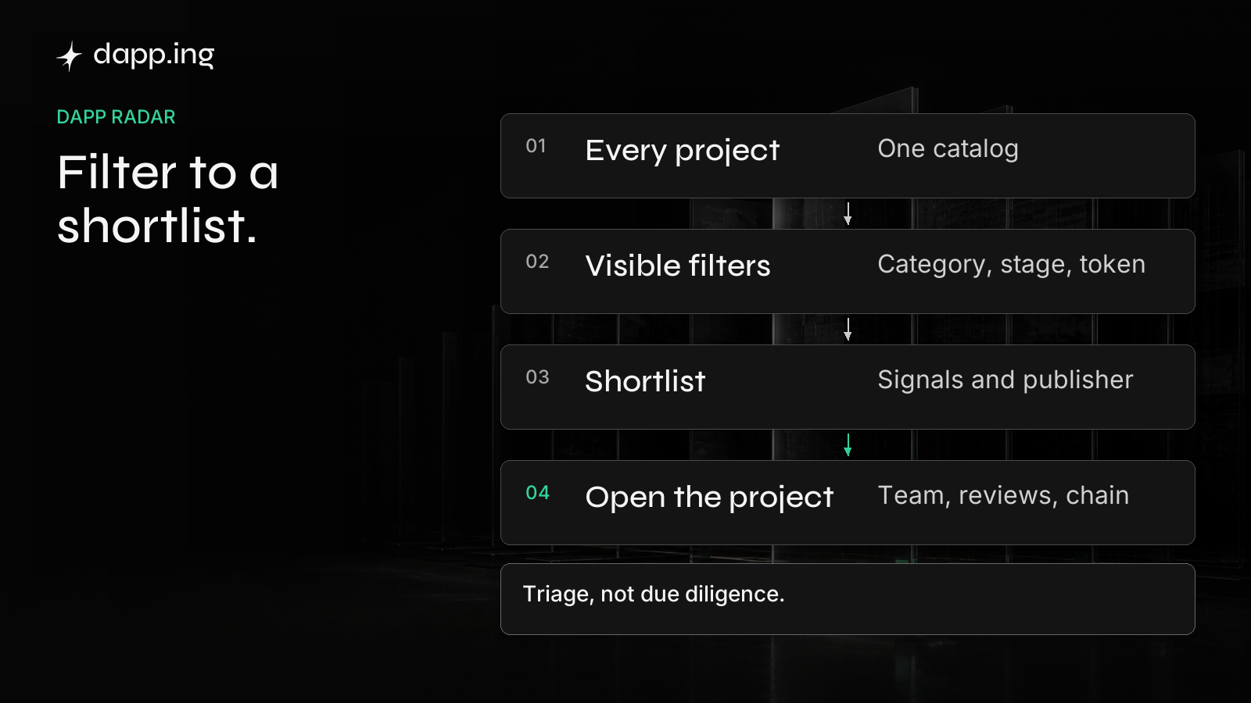The image size is (1251, 703).
Task: Click the dapp.ing brand name
Action: (153, 55)
